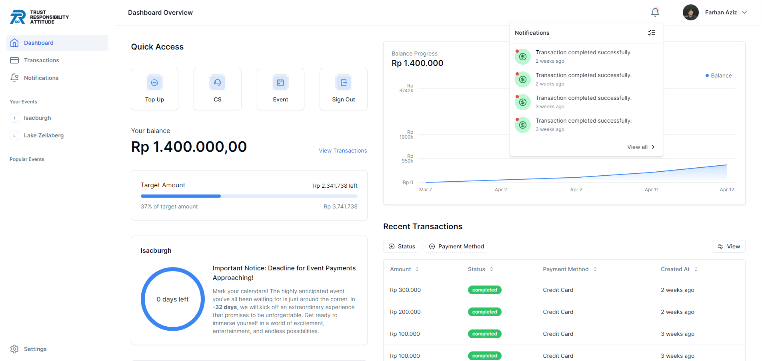This screenshot has width=768, height=361.
Task: Select the Top Up quick access icon
Action: tap(154, 83)
